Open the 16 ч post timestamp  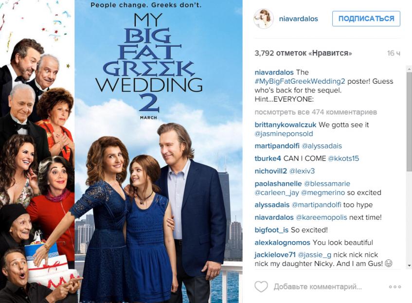394,53
